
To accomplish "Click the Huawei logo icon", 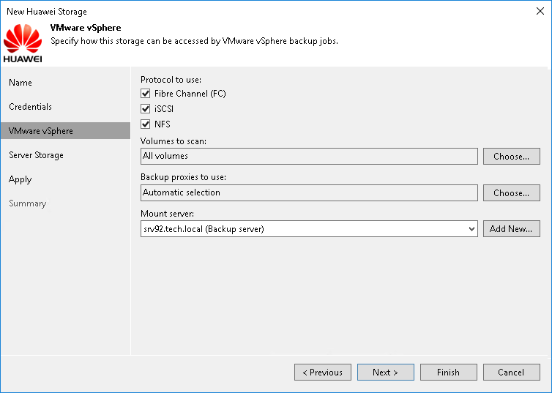I will (x=23, y=43).
